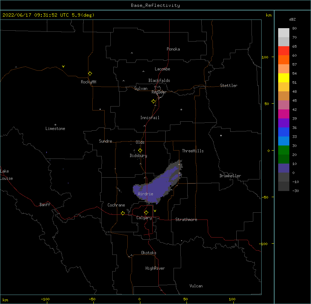Click the RockyMH label
Screen dimensions: 311x304
(x=88, y=82)
